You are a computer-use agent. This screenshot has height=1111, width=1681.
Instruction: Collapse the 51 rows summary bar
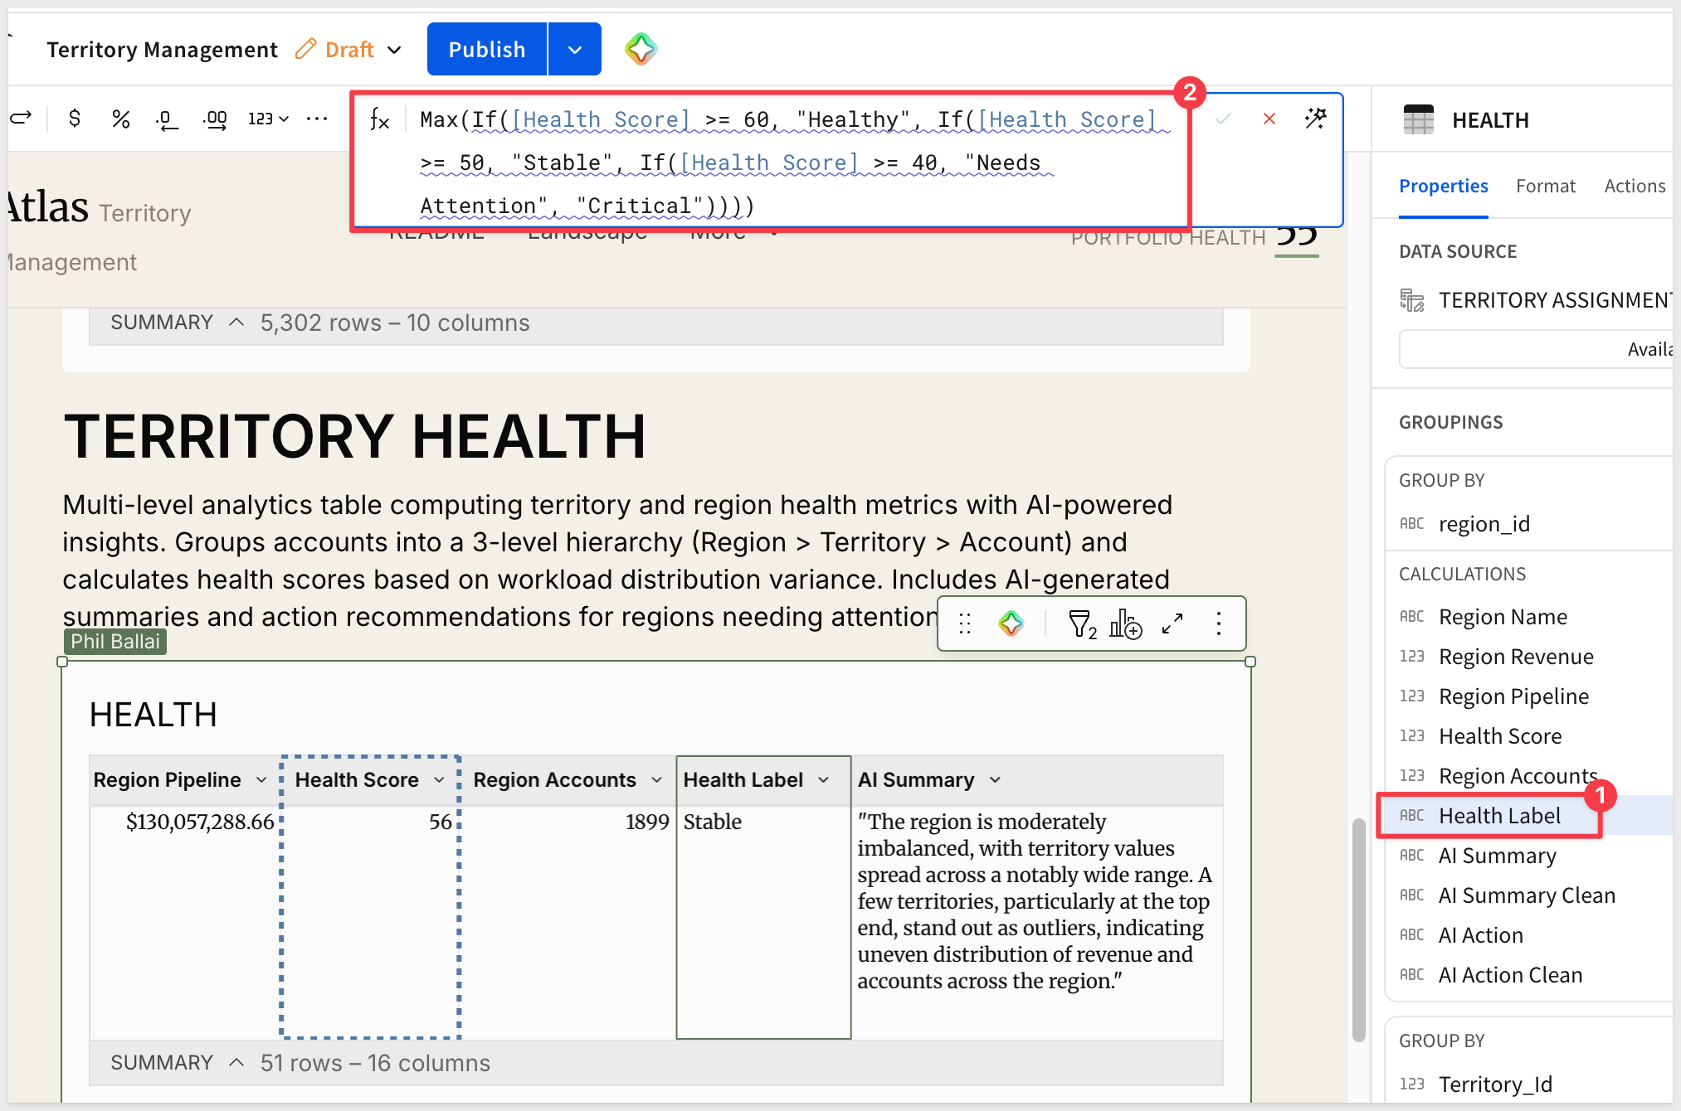tap(236, 1063)
